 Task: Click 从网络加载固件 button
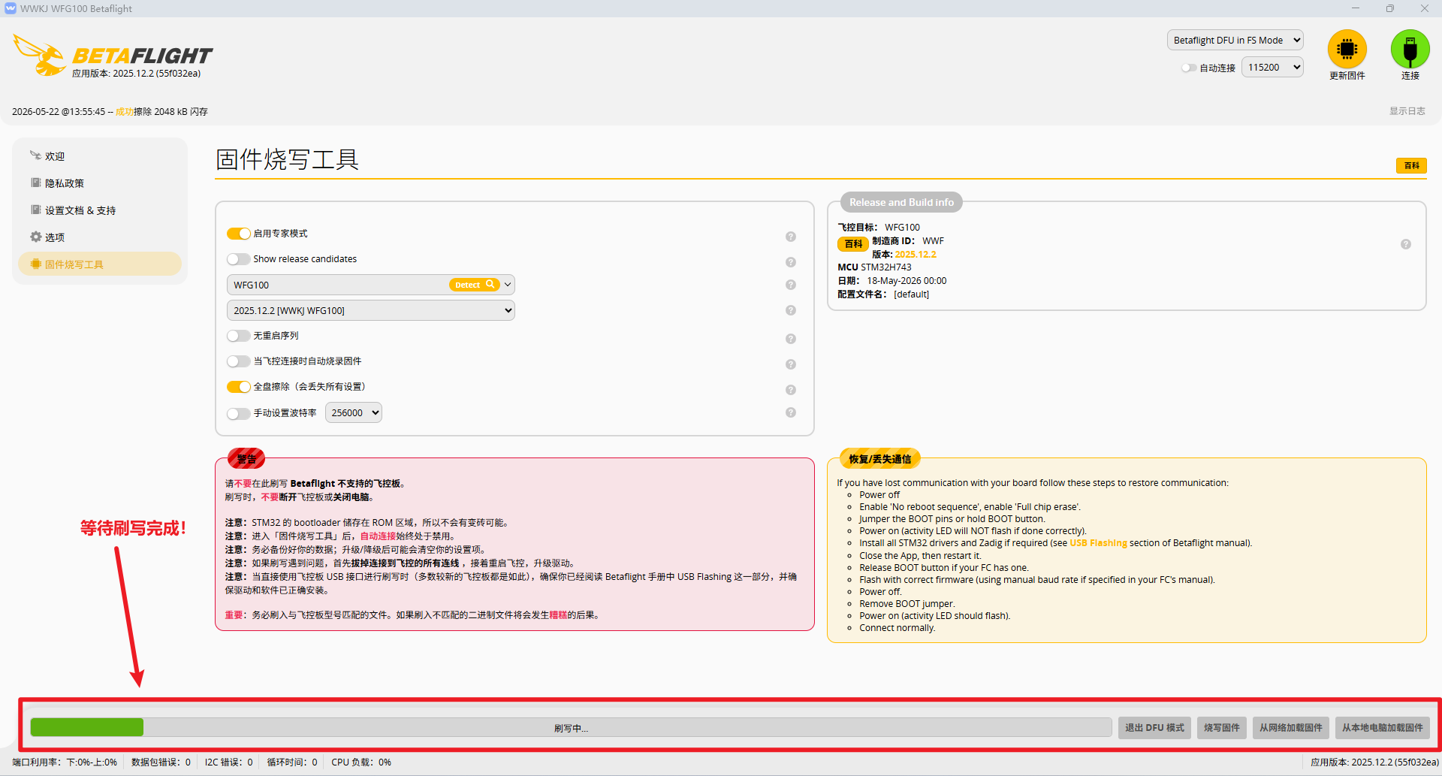[x=1291, y=728]
